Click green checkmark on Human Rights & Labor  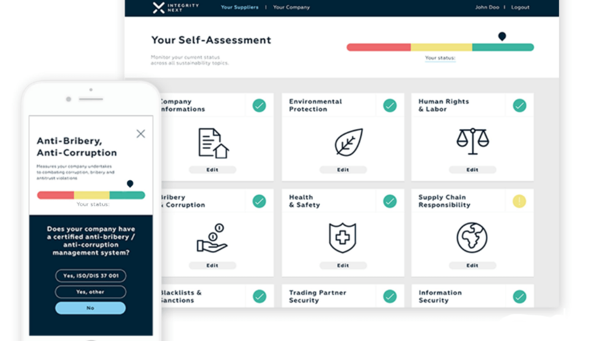click(x=520, y=105)
